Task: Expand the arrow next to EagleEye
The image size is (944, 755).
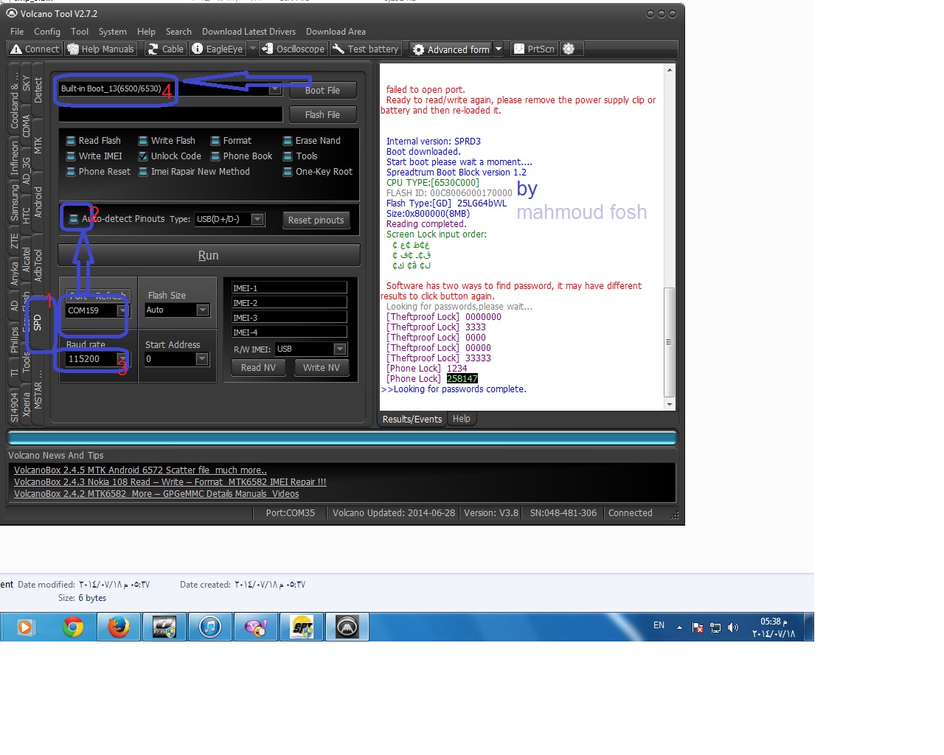Action: click(x=253, y=49)
